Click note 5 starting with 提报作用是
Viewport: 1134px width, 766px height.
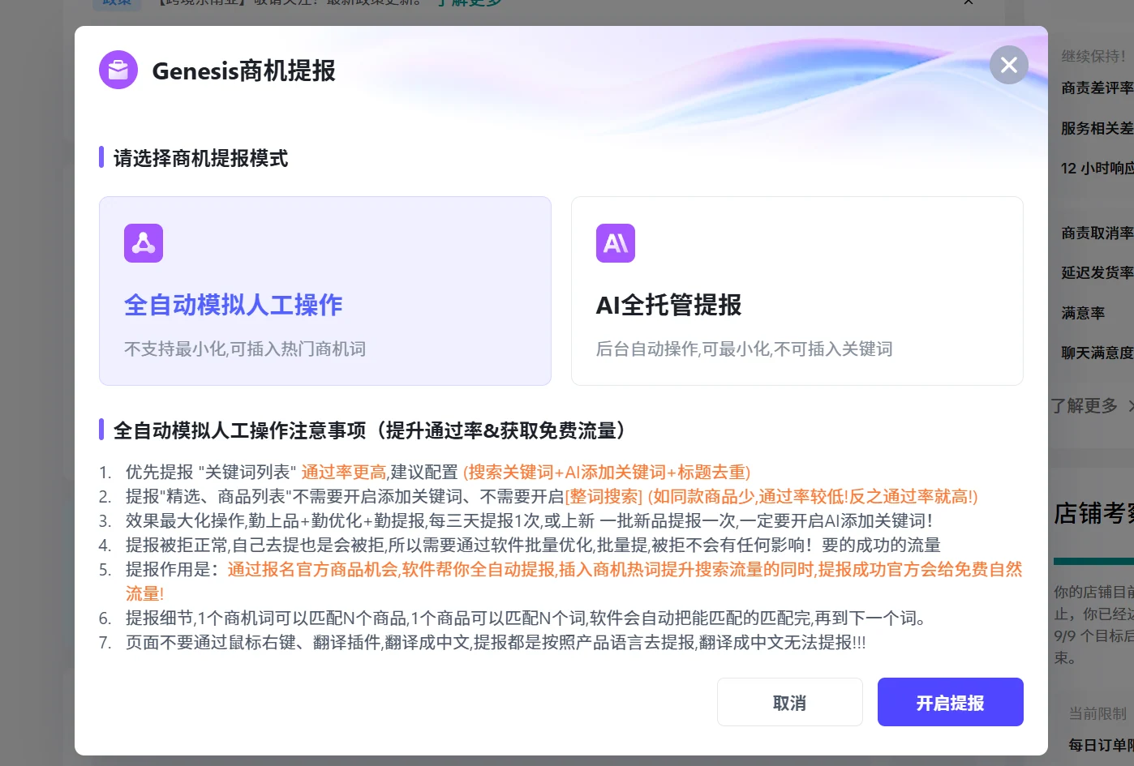pos(574,581)
